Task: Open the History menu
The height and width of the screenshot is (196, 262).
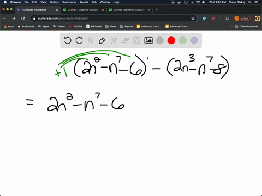Action: (55, 2)
